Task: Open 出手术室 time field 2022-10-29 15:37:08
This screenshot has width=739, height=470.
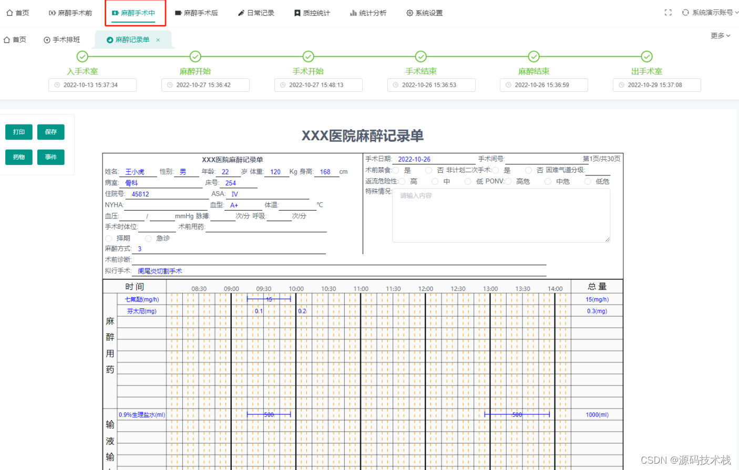Action: pos(657,85)
